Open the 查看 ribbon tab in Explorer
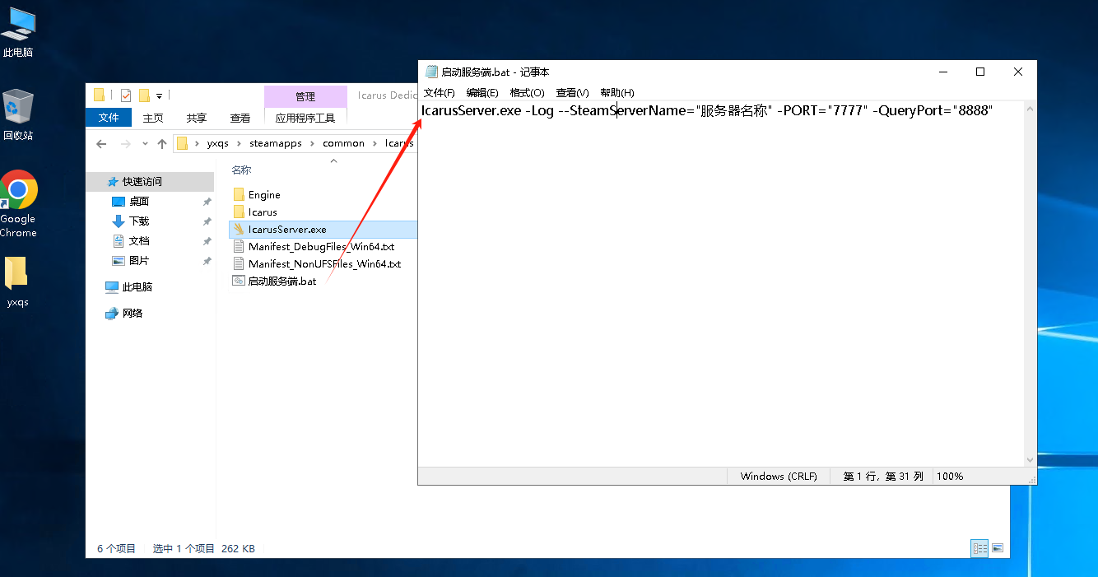This screenshot has width=1098, height=577. pyautogui.click(x=240, y=118)
